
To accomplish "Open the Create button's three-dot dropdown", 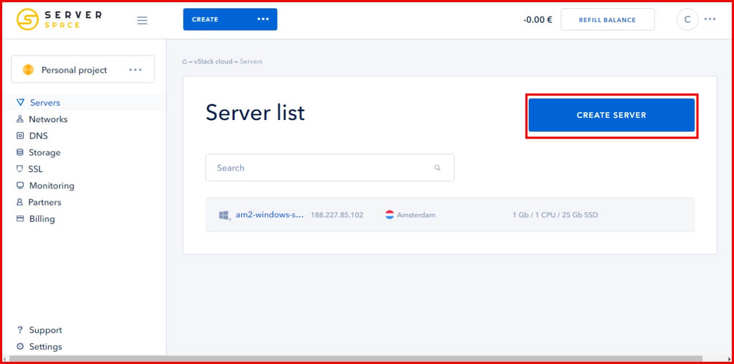I will pyautogui.click(x=263, y=19).
